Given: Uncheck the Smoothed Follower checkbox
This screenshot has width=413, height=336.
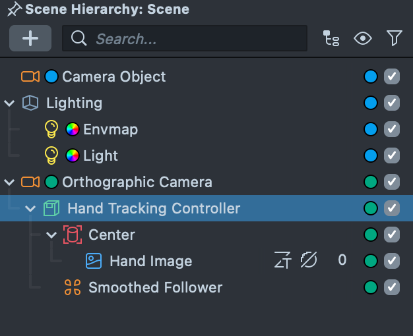Looking at the screenshot, I should [x=392, y=287].
